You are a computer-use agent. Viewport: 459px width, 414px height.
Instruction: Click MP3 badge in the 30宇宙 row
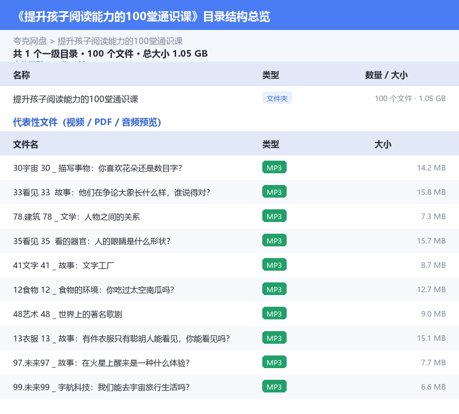pos(274,168)
